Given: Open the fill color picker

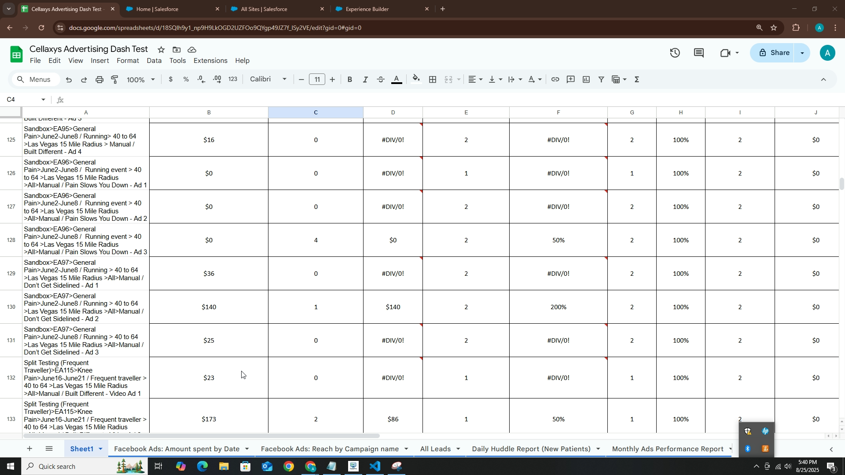Looking at the screenshot, I should coord(416,80).
